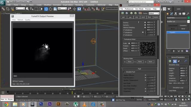Open Illustrator from the taskbar

tap(58, 104)
